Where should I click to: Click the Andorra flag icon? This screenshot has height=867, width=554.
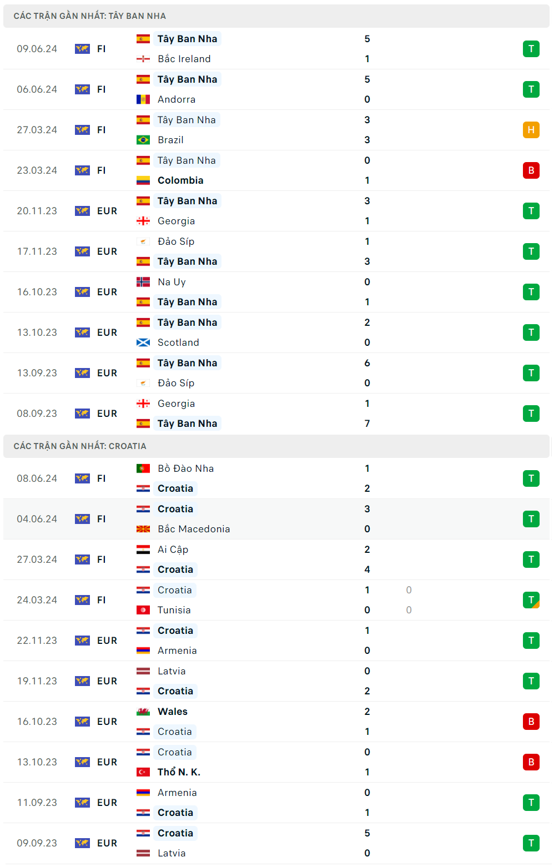point(143,99)
